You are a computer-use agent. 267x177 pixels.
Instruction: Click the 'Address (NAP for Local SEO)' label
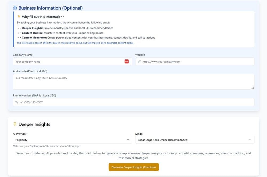click(30, 71)
